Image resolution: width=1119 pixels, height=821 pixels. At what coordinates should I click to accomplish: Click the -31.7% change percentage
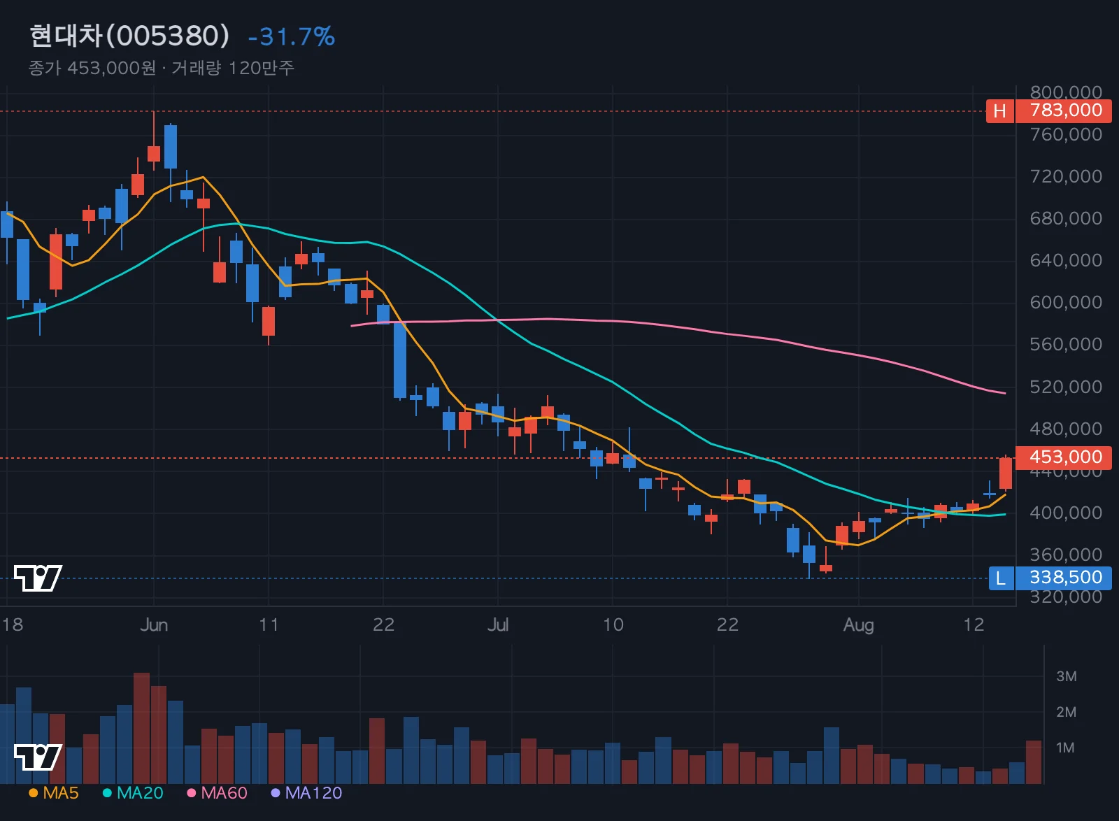coord(292,36)
